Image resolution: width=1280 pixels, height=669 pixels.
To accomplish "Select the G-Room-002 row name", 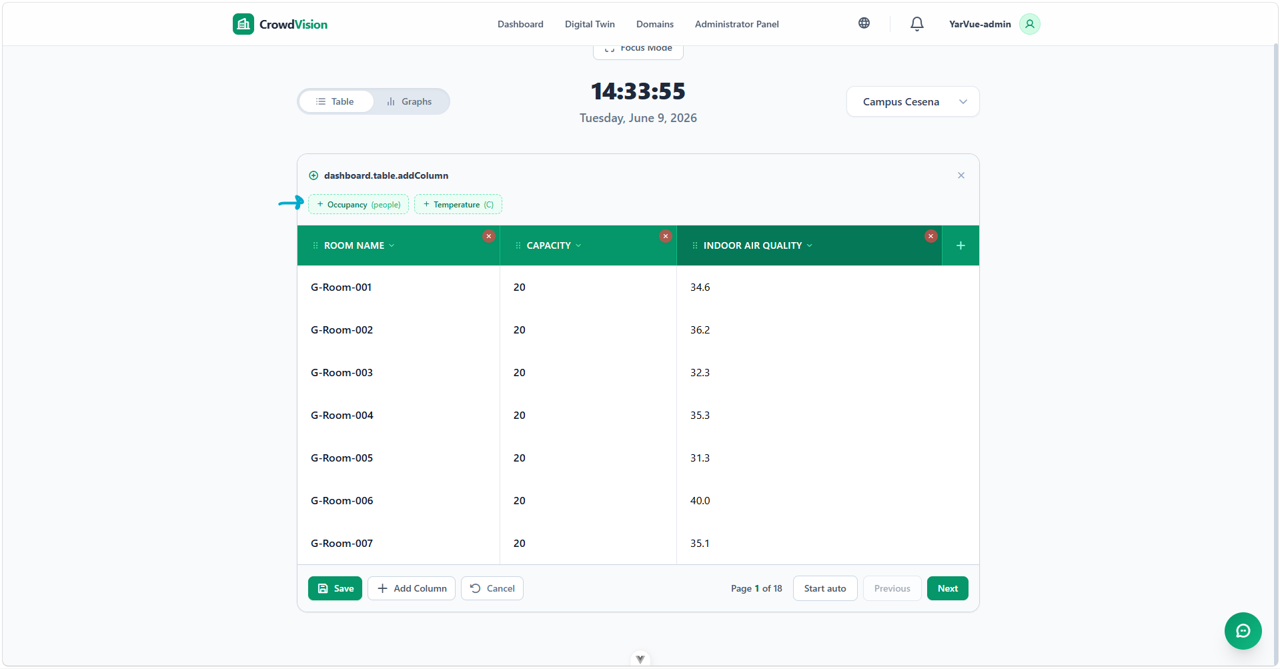I will (342, 330).
